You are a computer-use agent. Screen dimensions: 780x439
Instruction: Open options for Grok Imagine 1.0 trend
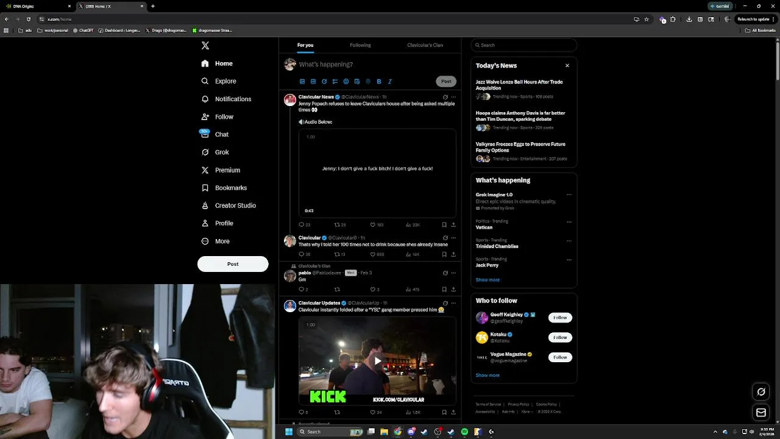[569, 195]
